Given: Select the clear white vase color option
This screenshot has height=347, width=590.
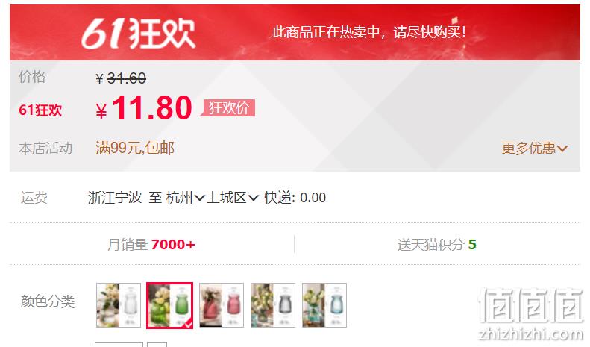Looking at the screenshot, I should click(119, 305).
